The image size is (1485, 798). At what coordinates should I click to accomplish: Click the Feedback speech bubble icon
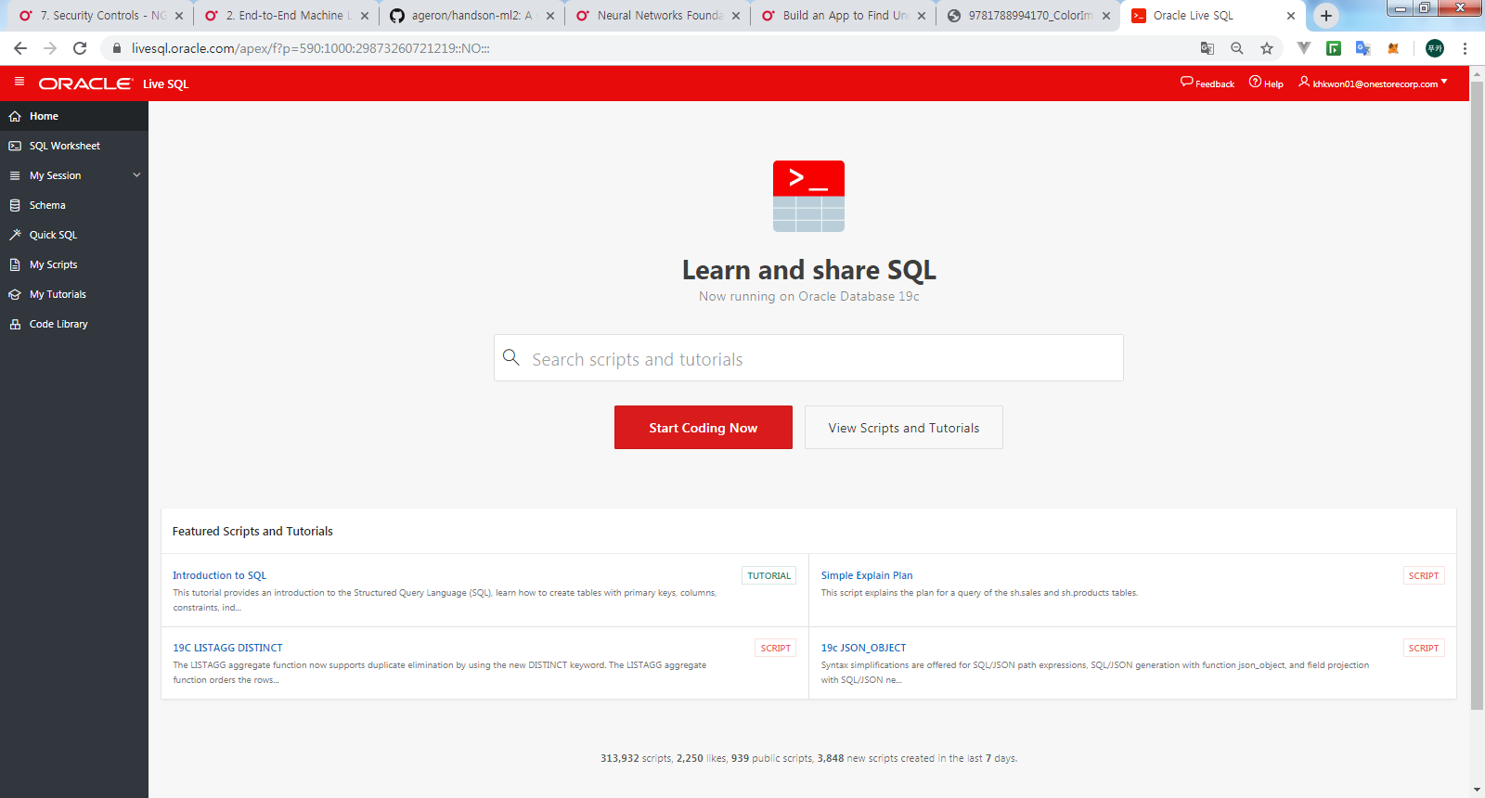pos(1186,82)
